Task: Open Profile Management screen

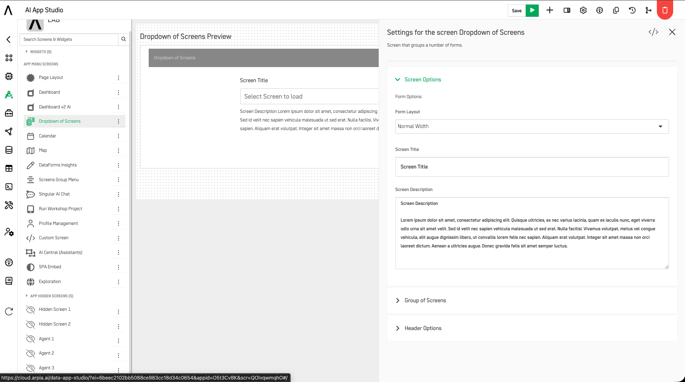Action: click(x=58, y=224)
